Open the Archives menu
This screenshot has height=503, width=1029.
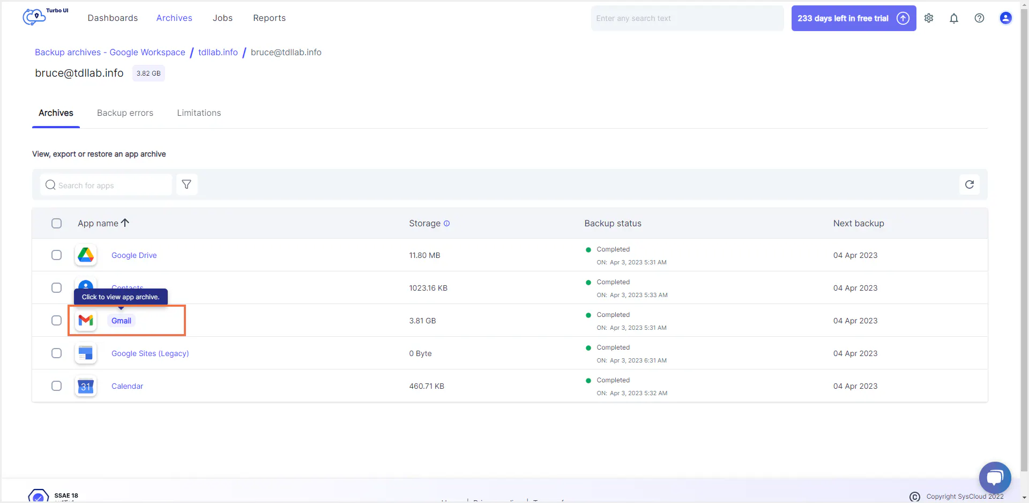pos(174,18)
